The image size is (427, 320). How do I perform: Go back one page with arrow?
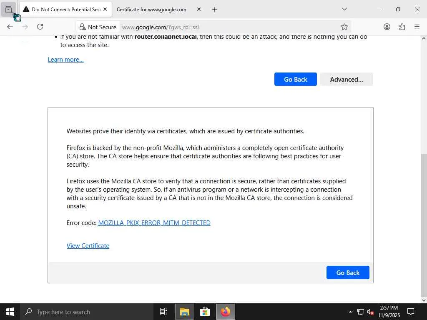coord(10,27)
